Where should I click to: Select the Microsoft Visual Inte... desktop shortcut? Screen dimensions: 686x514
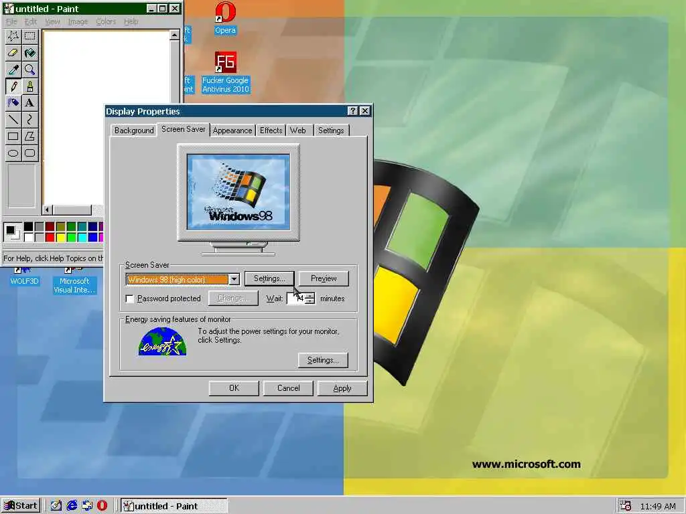74,281
